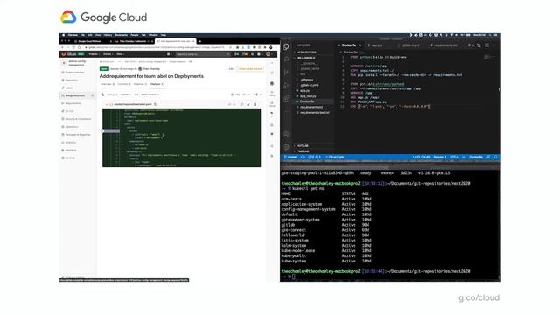Open Projects dropdown in GitLab navbar
Viewport: 560px width, 315px height.
pos(94,54)
